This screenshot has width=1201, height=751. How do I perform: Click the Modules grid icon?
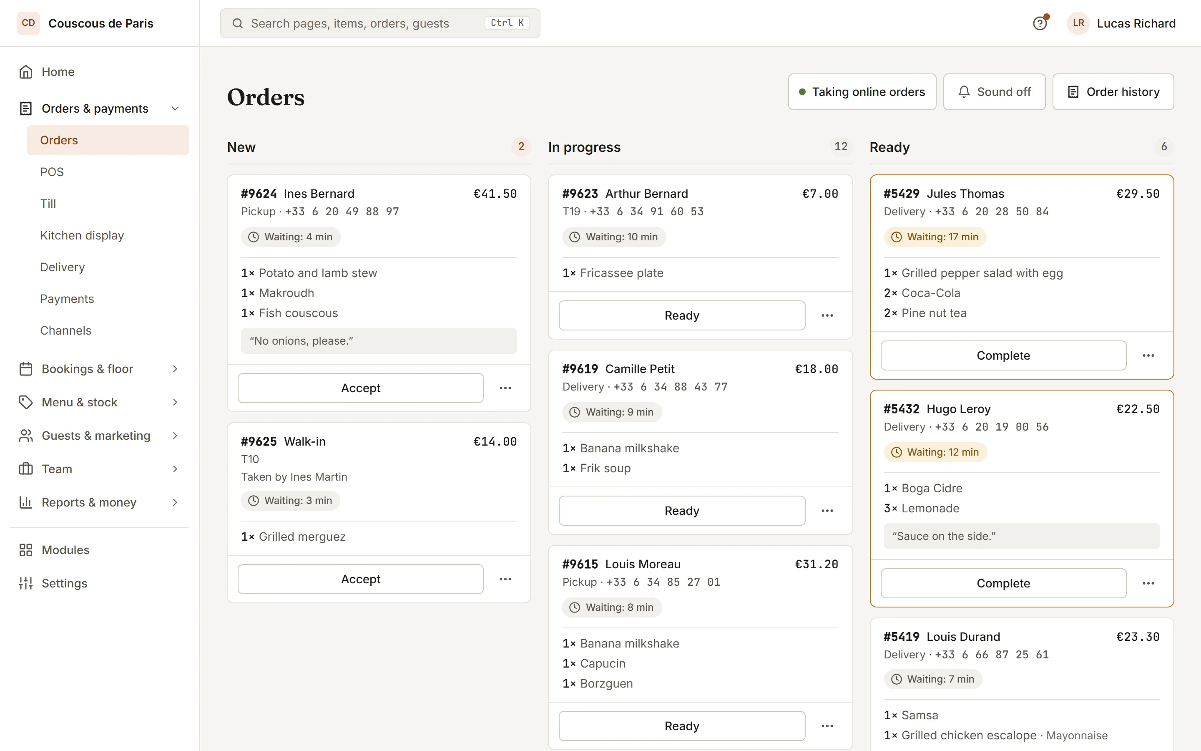26,550
